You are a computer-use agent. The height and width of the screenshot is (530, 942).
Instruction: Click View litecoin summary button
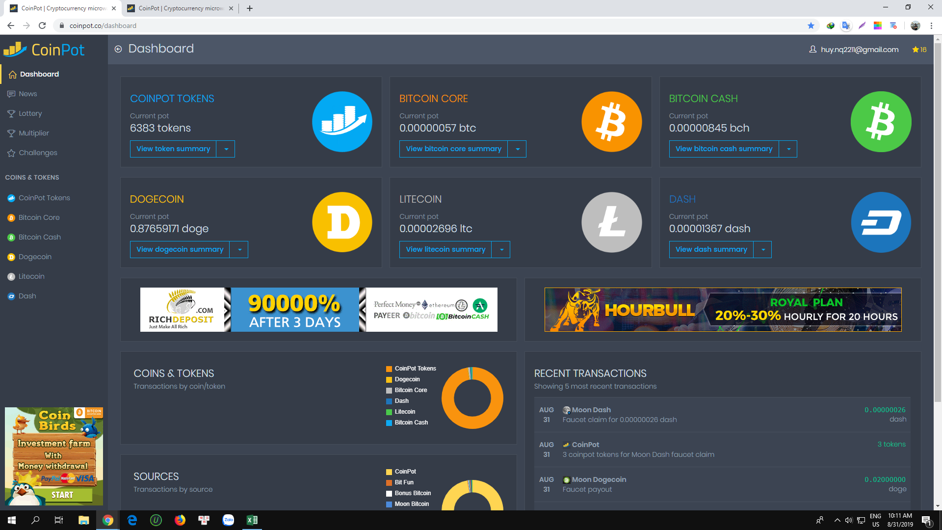445,250
